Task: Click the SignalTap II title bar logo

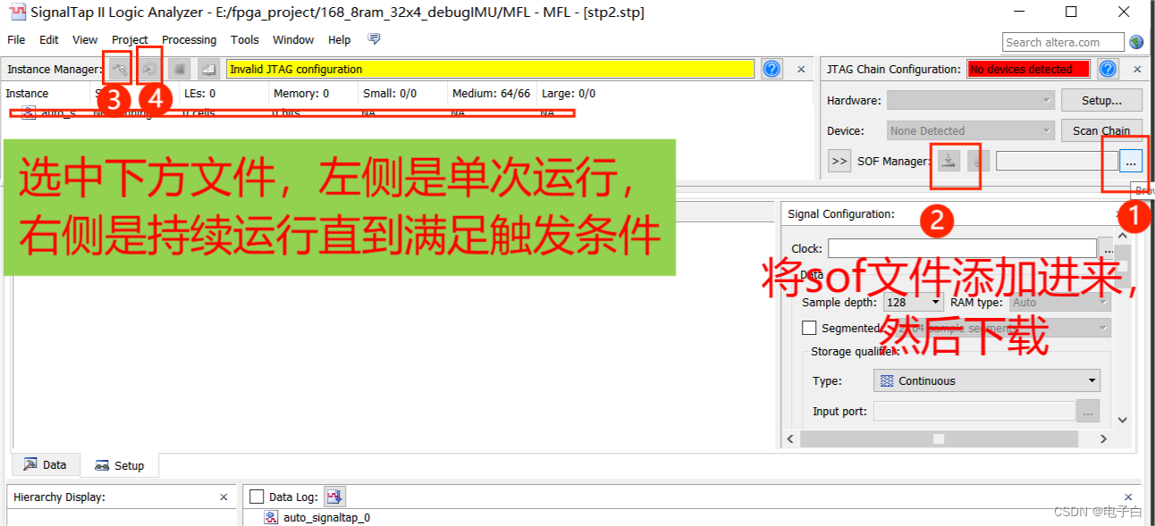Action: tap(17, 13)
